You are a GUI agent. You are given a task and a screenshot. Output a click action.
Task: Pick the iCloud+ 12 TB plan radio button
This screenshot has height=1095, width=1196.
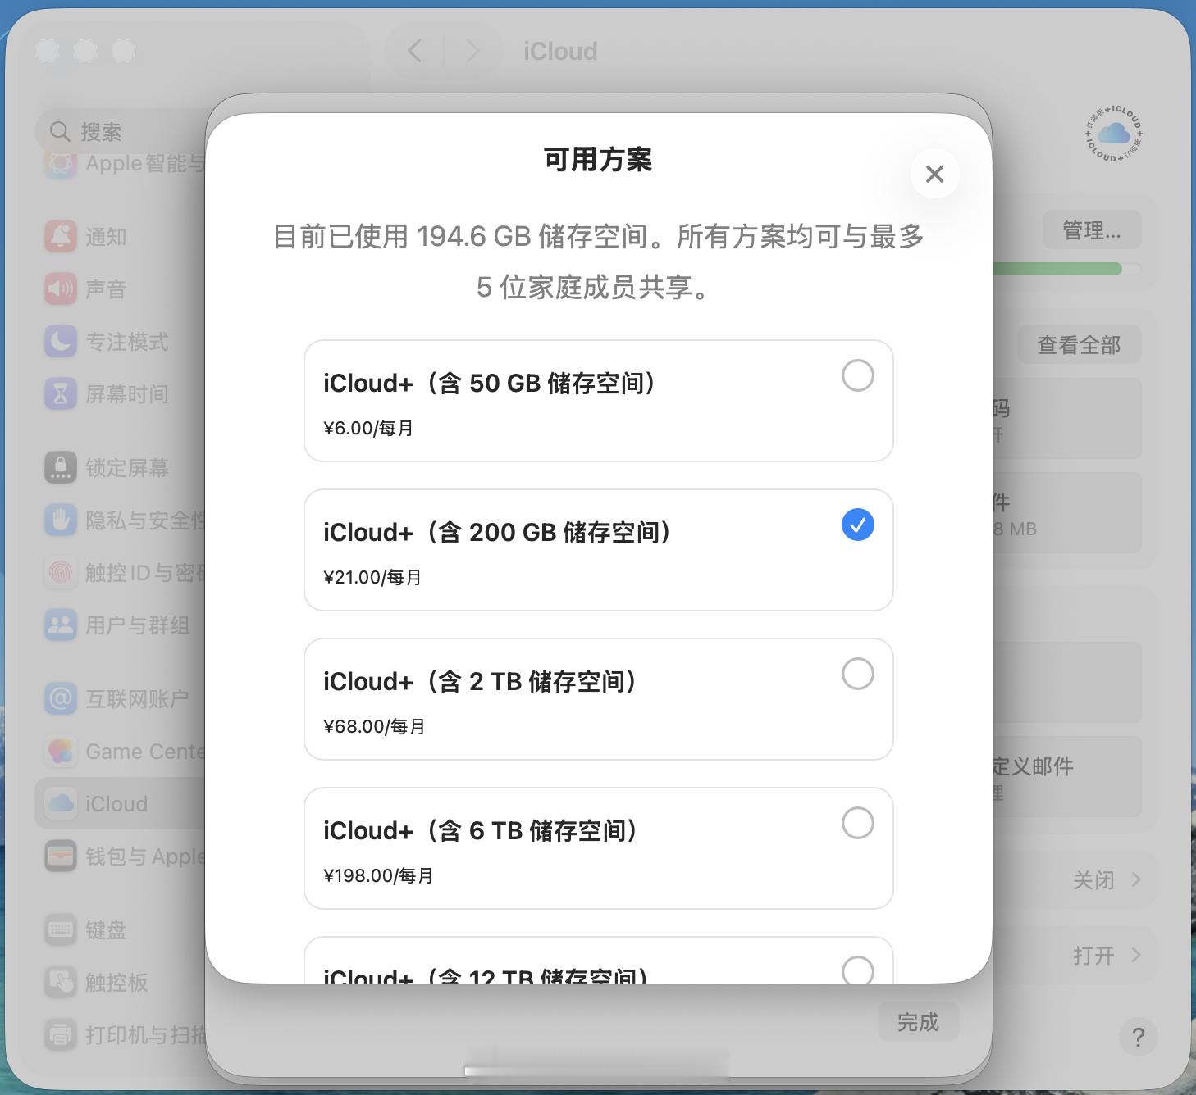click(x=857, y=970)
